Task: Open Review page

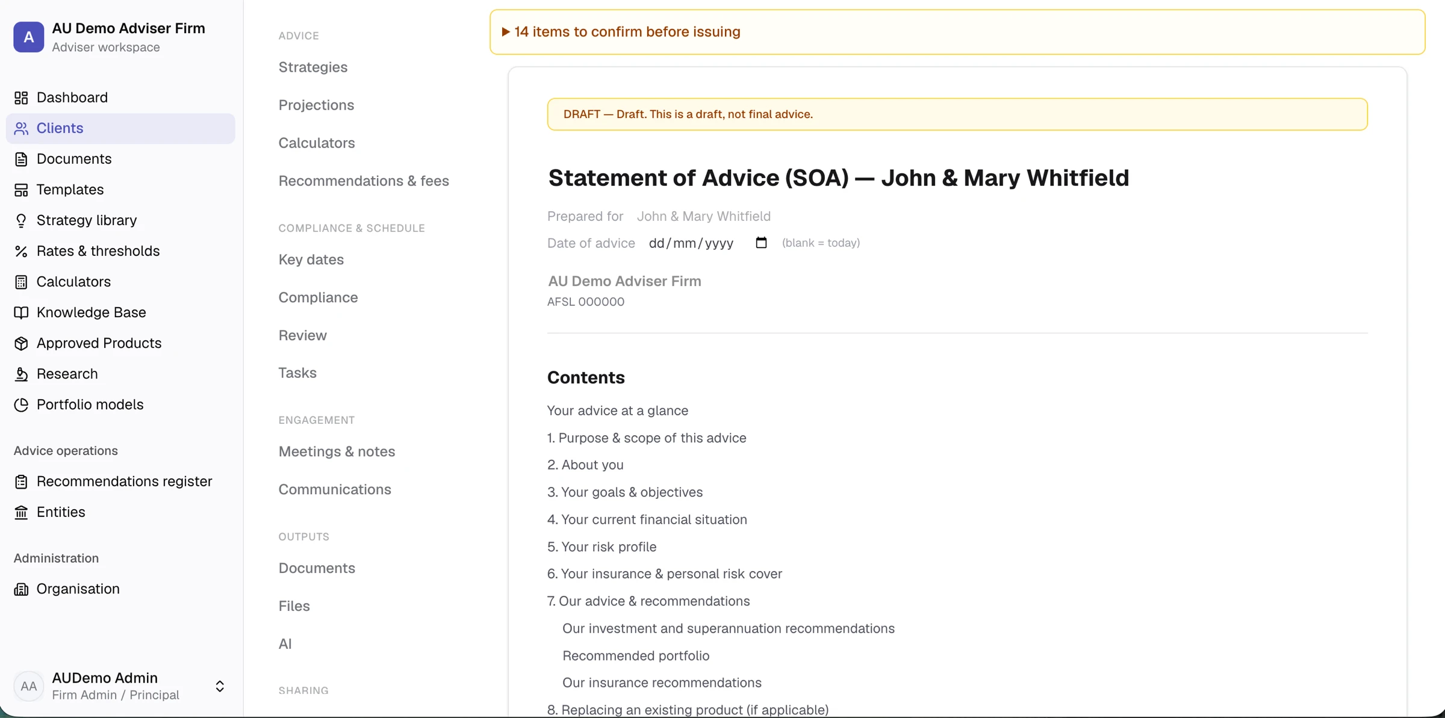Action: coord(303,335)
